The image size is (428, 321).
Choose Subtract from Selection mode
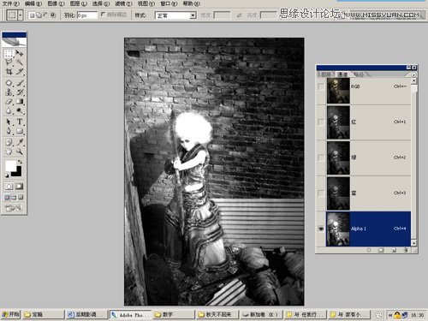(x=45, y=15)
